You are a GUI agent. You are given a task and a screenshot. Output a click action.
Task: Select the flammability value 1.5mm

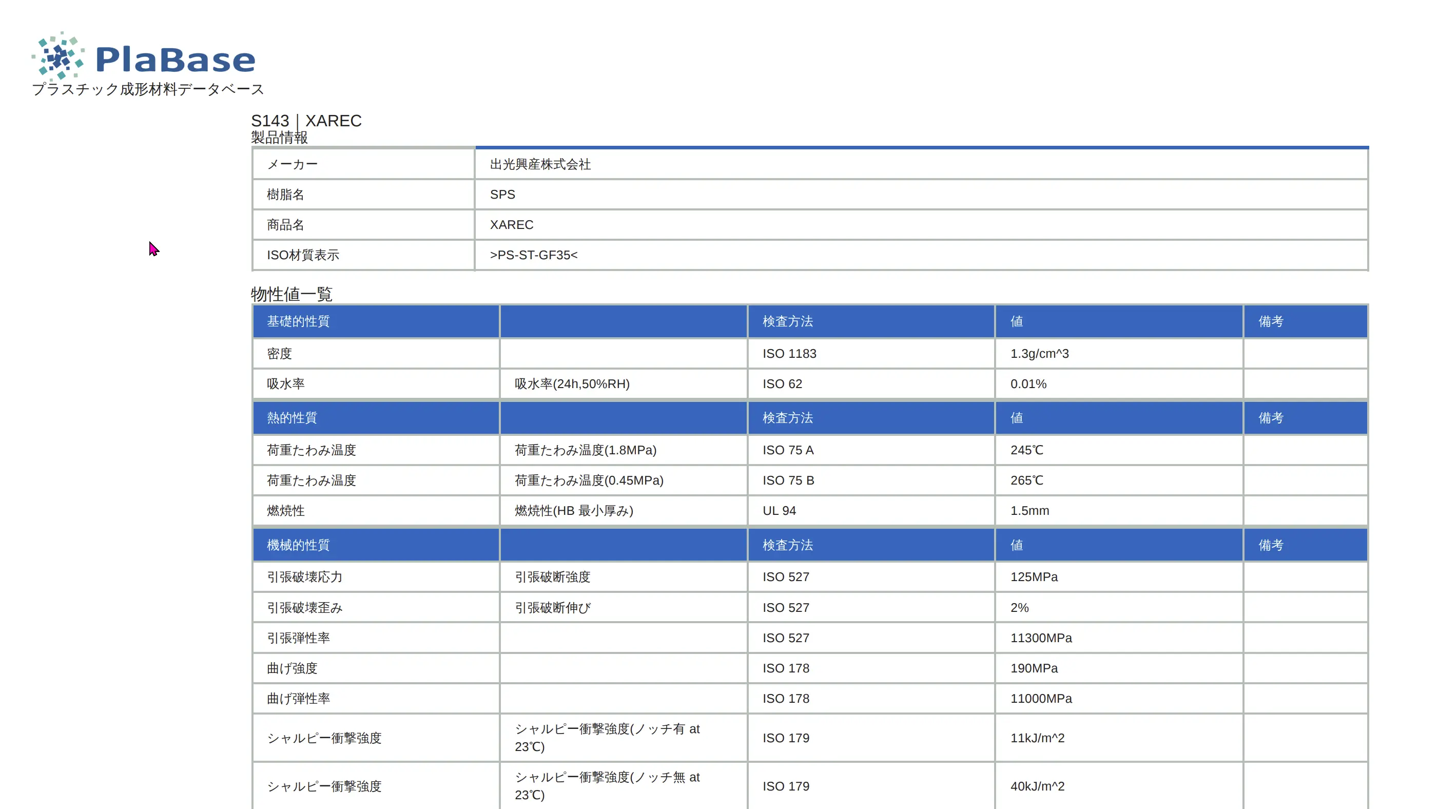[1029, 510]
